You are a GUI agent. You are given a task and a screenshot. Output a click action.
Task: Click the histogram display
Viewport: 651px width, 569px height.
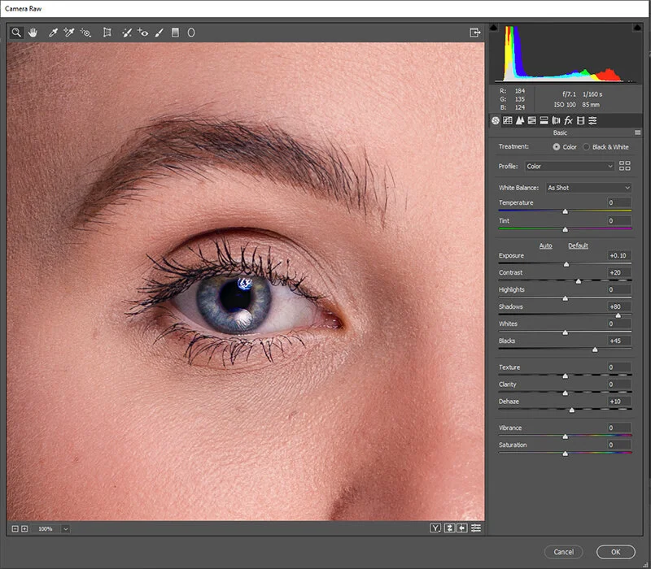tap(566, 53)
